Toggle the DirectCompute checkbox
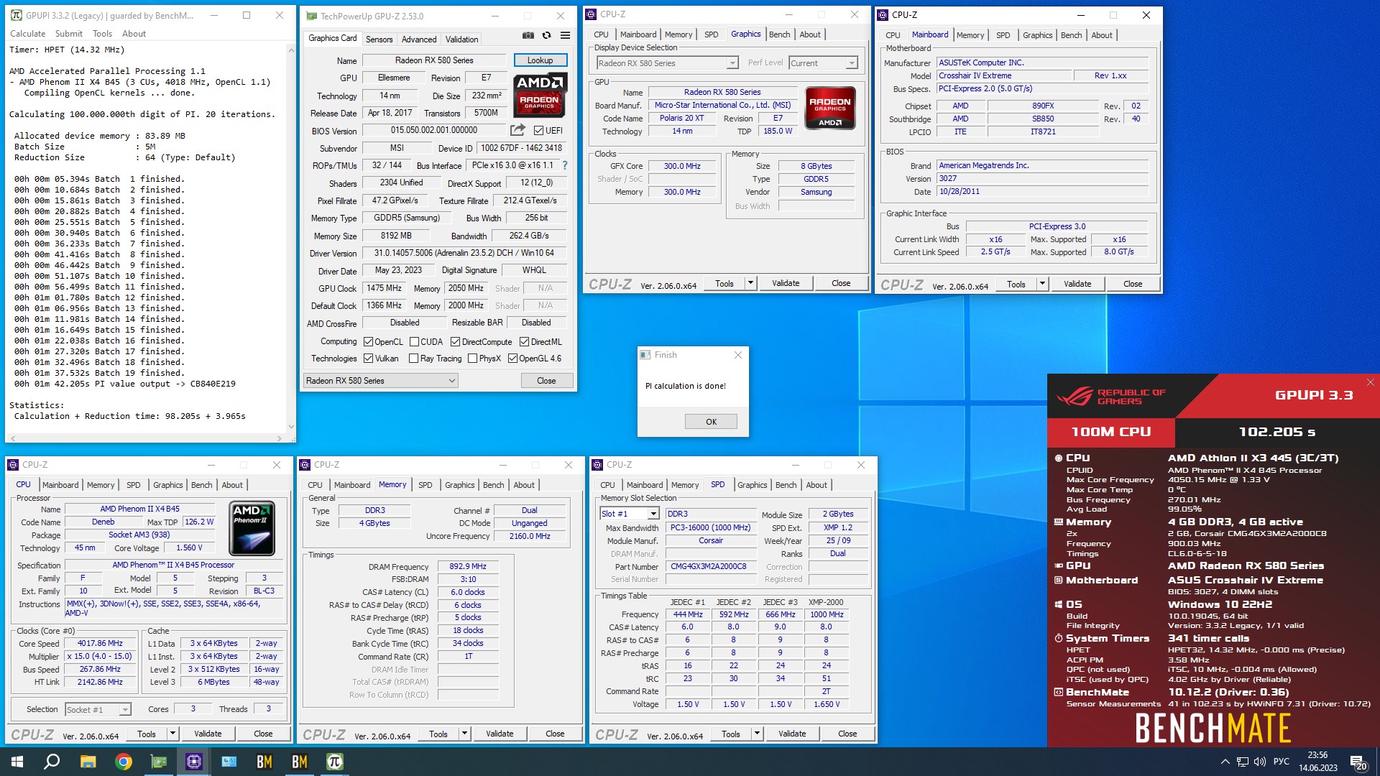This screenshot has height=776, width=1380. (455, 342)
